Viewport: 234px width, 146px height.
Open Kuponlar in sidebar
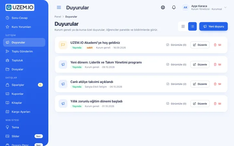click(24, 94)
